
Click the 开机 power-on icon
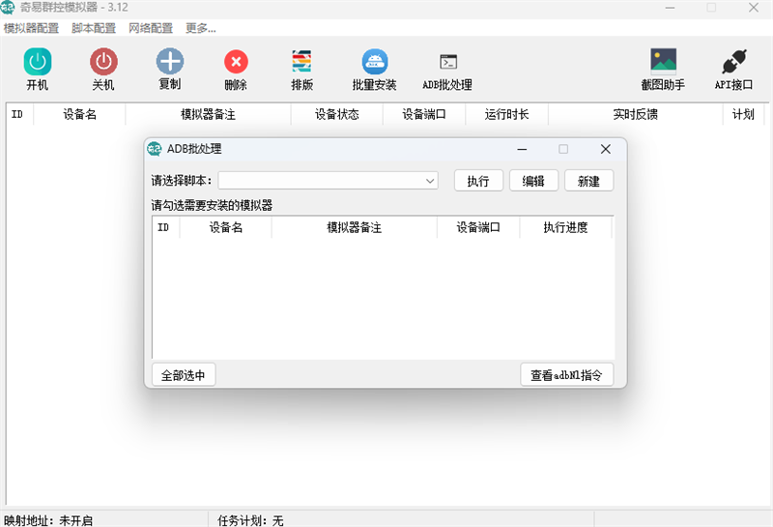pyautogui.click(x=38, y=62)
